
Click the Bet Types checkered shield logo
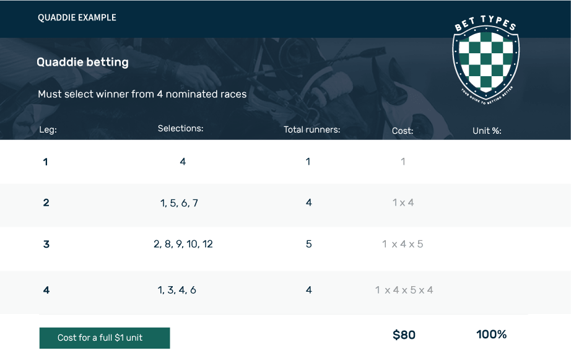(486, 60)
